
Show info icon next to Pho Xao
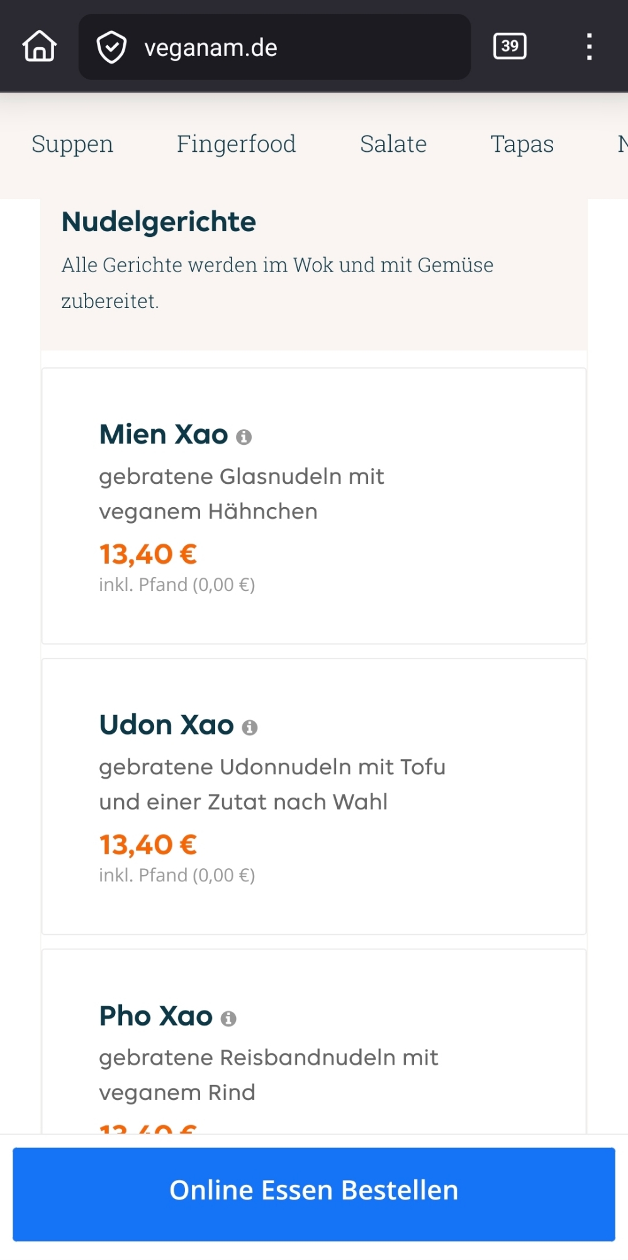[228, 1018]
